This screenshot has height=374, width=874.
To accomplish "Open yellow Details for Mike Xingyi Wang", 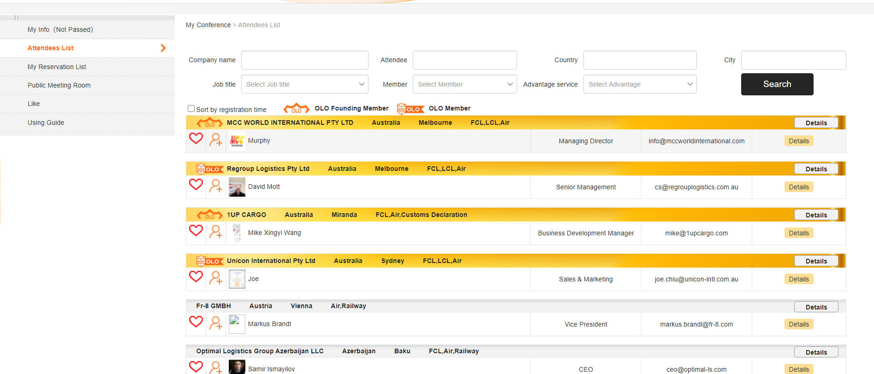I will pyautogui.click(x=799, y=233).
